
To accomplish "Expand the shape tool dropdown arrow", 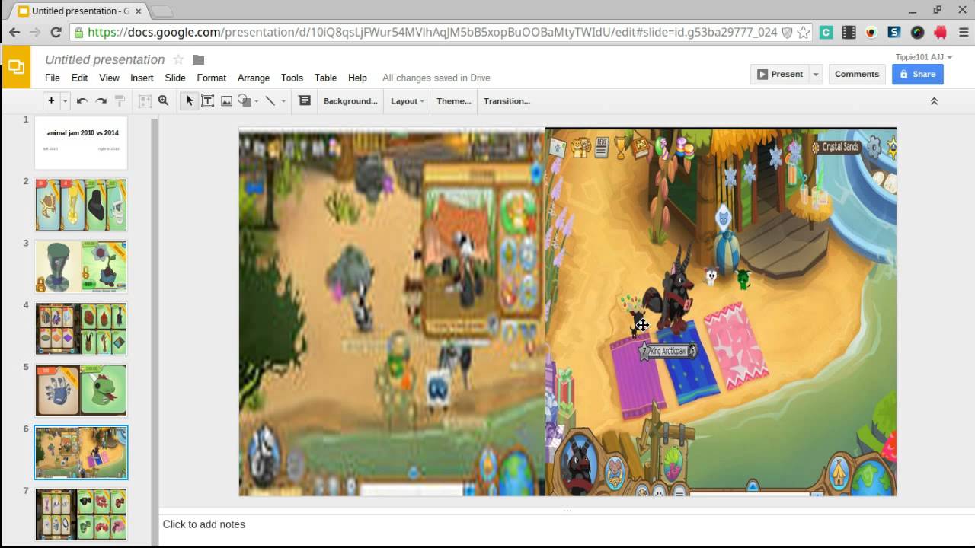I will tap(256, 100).
